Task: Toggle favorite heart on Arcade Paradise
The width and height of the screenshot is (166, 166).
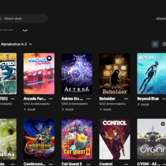Action: pos(49,58)
